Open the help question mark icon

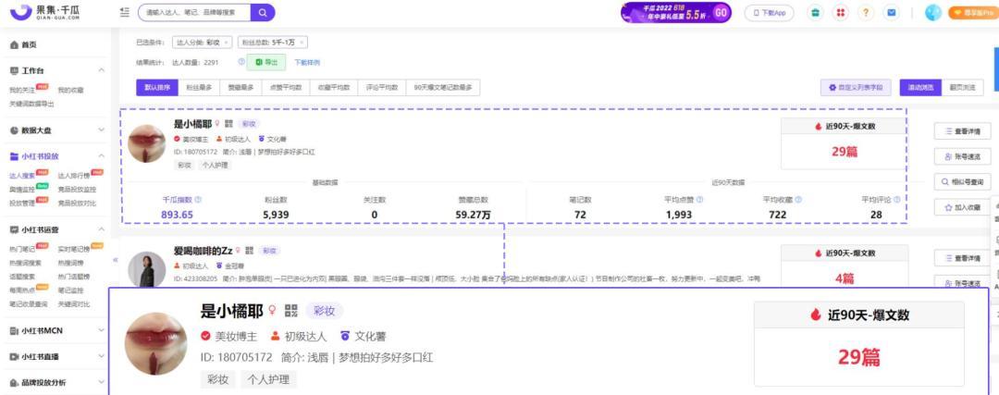(866, 13)
